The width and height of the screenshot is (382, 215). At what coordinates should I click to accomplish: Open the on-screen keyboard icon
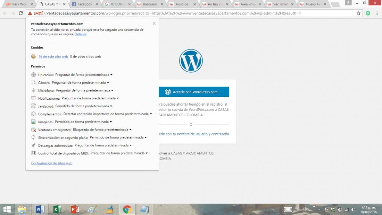[288, 209]
